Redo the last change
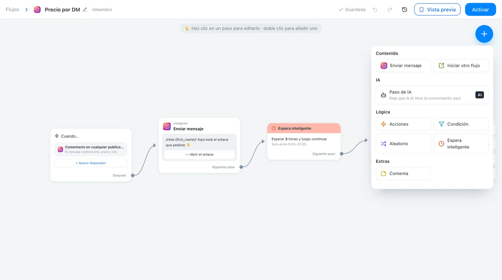 tap(390, 10)
